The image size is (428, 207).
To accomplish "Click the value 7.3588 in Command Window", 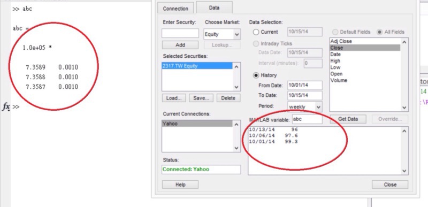I will click(x=35, y=77).
